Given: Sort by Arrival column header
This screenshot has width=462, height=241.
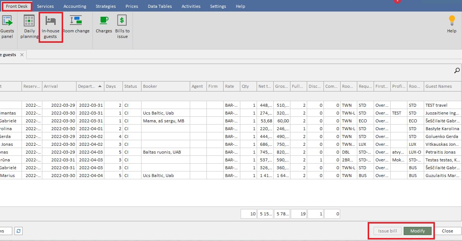Looking at the screenshot, I should click(59, 86).
